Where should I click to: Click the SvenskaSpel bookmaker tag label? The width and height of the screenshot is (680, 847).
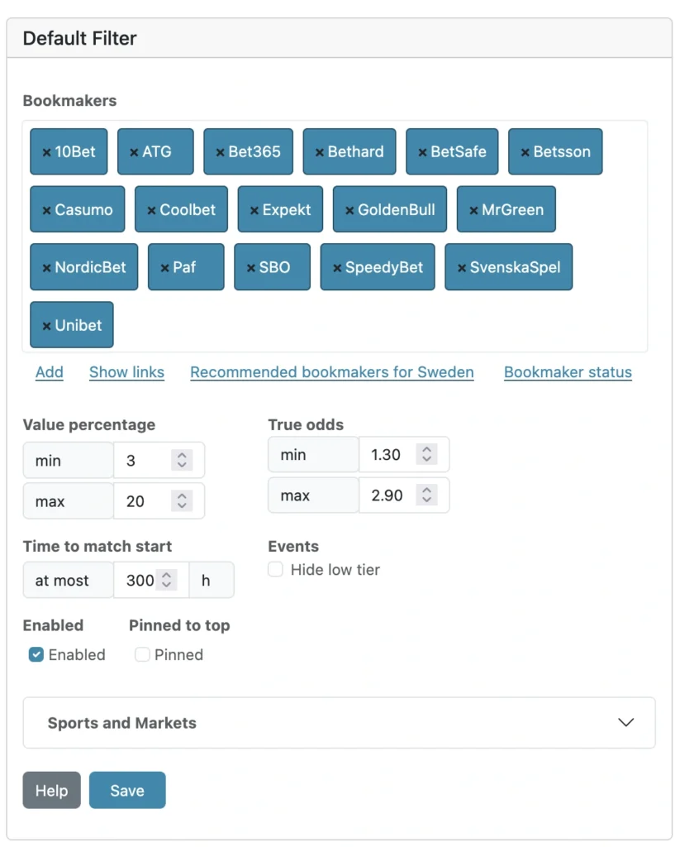(x=516, y=267)
